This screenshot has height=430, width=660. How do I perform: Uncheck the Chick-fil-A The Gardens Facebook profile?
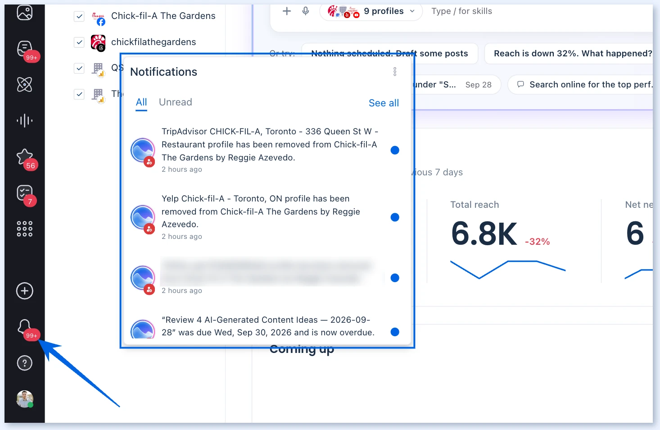point(79,16)
